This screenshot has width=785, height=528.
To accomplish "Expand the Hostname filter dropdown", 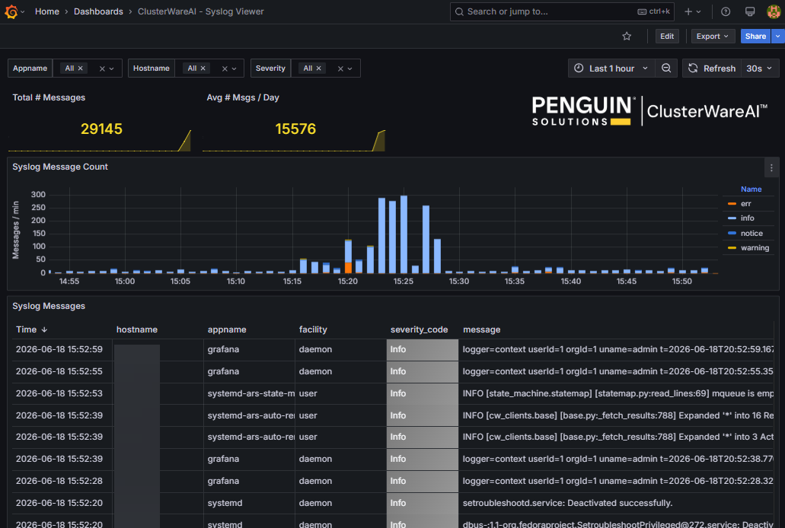I will click(x=234, y=68).
